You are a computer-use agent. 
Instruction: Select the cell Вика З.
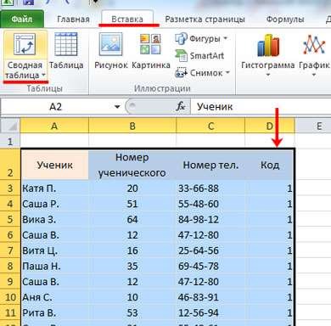coord(55,220)
